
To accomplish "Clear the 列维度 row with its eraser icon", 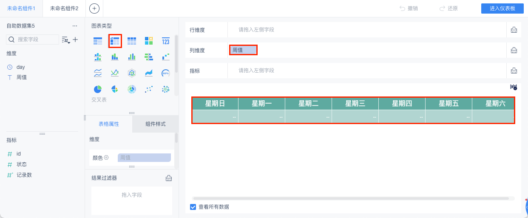I will pyautogui.click(x=514, y=50).
